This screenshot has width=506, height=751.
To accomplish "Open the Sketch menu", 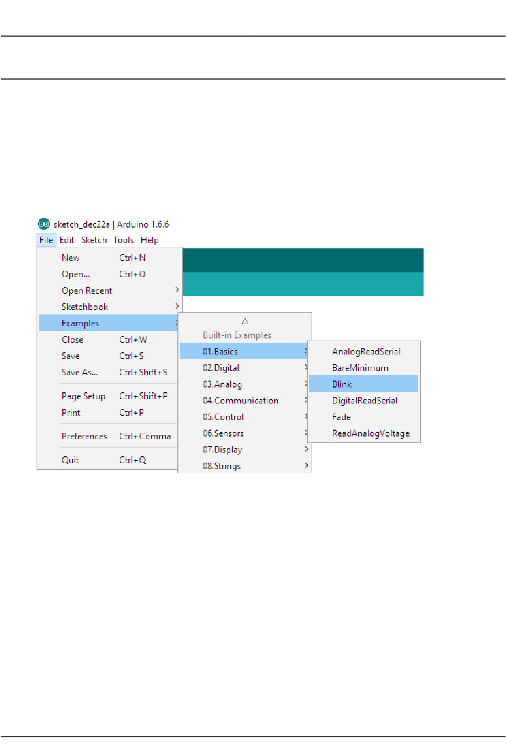I will [x=94, y=240].
